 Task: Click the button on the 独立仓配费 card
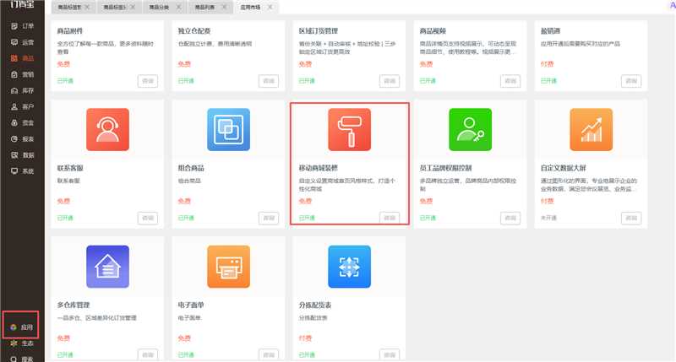coord(269,81)
